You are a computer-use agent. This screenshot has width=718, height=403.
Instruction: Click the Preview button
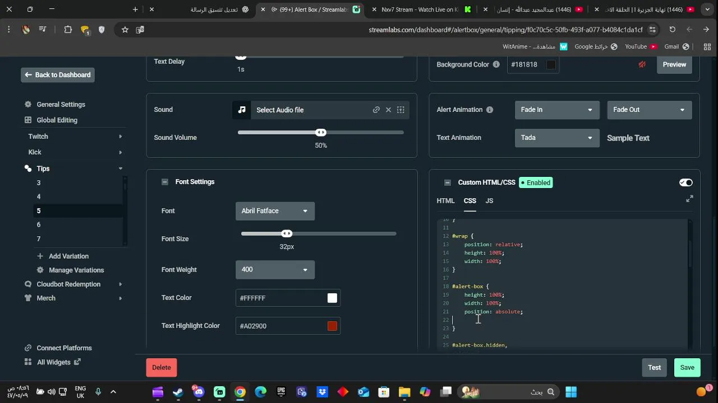[x=674, y=64]
